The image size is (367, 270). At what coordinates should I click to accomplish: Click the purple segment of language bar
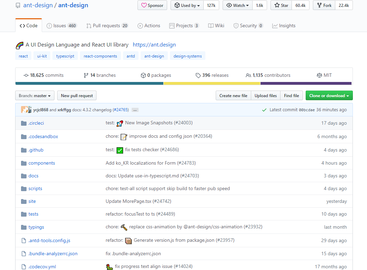coord(306,83)
